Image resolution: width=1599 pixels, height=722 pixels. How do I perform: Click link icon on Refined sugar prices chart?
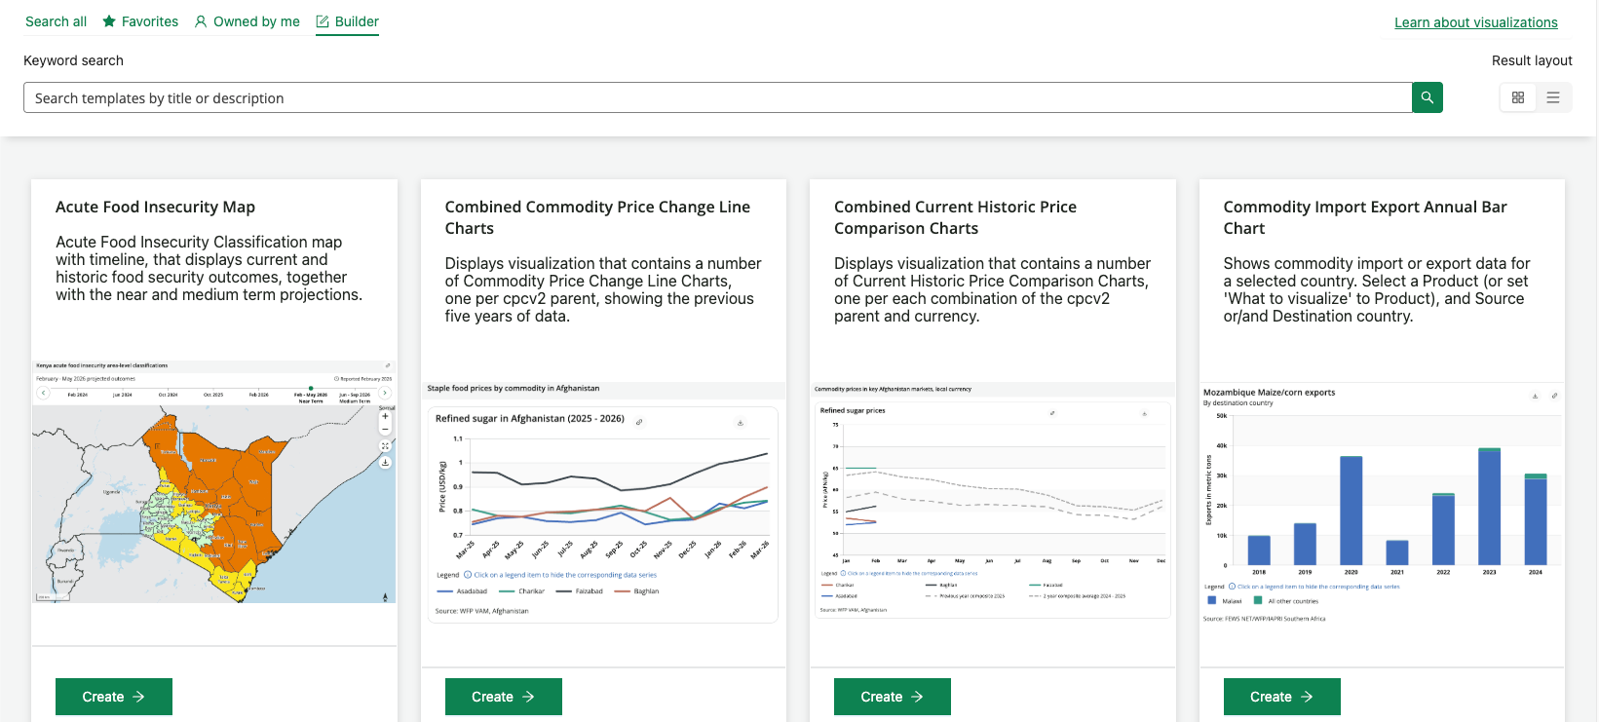(1052, 413)
